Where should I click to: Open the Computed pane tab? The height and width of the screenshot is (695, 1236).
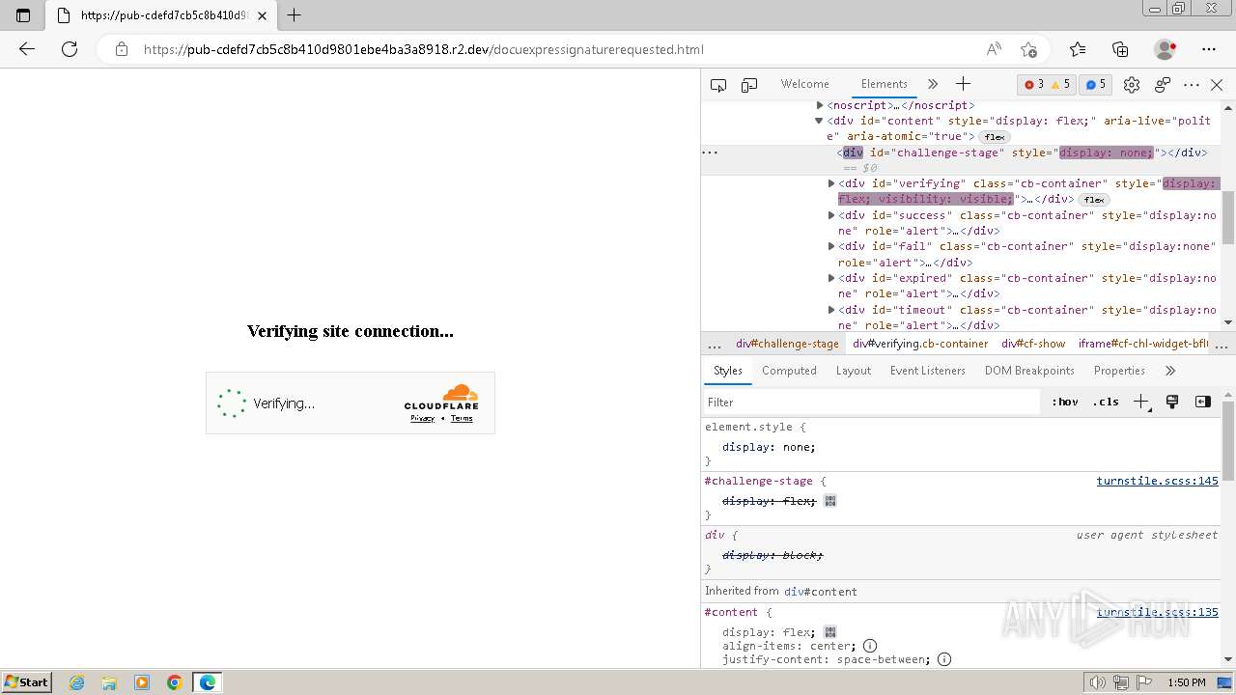point(789,371)
